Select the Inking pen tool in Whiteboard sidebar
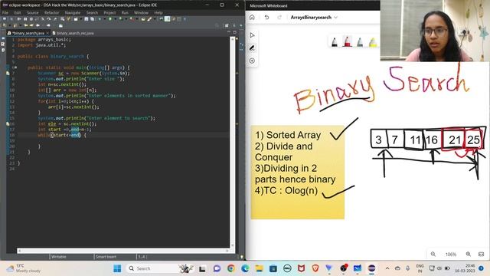490x276 pixels. 252,48
